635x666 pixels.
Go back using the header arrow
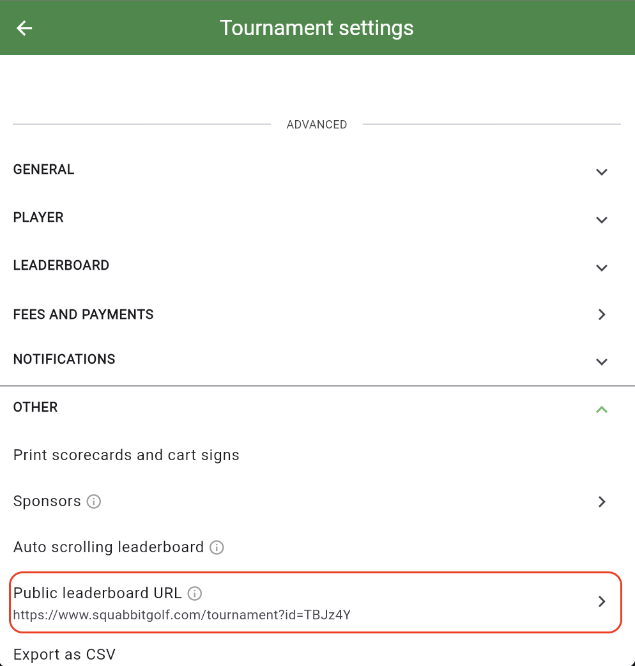[24, 28]
